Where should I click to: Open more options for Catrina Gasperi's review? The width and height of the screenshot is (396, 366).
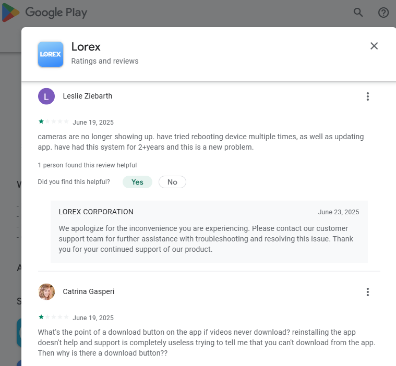coord(368,292)
